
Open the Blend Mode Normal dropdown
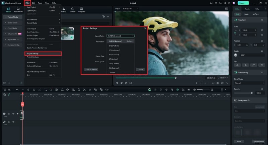[249, 83]
